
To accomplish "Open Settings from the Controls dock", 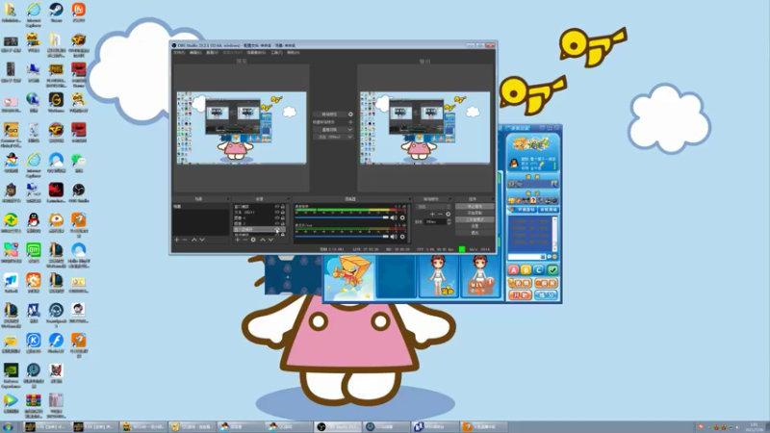I will (x=475, y=226).
